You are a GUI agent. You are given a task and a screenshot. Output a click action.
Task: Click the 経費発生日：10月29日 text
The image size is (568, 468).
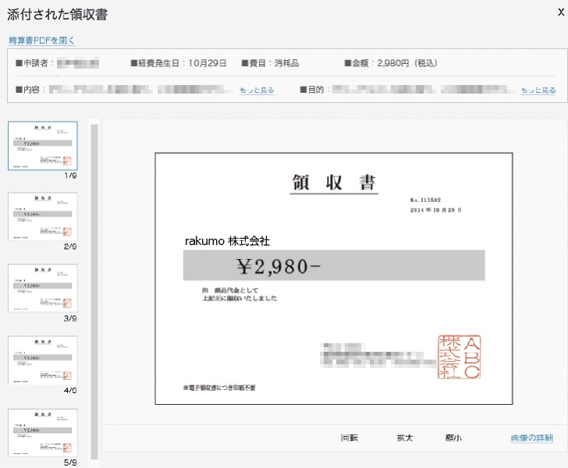[179, 63]
